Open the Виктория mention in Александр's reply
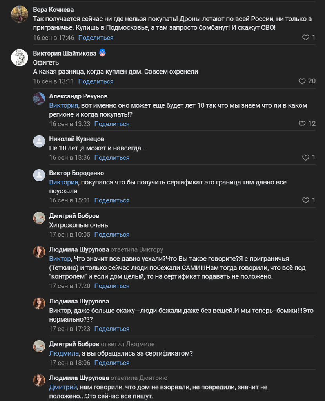The height and width of the screenshot is (401, 325). pos(61,106)
